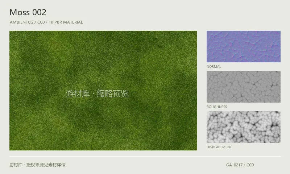Click the 'NORMAL' label
The width and height of the screenshot is (290, 174).
click(x=214, y=67)
